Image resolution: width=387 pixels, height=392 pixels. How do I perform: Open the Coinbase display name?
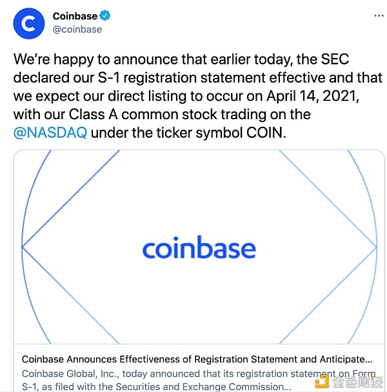pyautogui.click(x=75, y=16)
